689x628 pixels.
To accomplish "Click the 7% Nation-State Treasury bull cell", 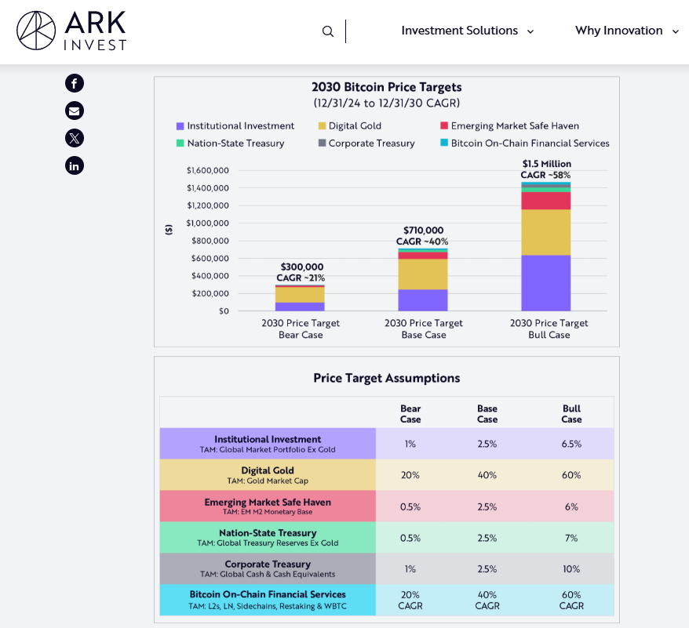I will [571, 538].
